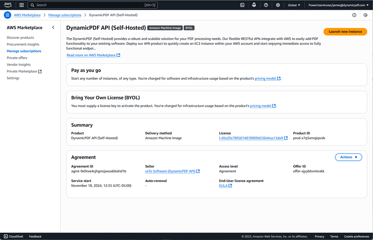Image resolution: width=373 pixels, height=240 pixels.
Task: Open Private Marketplace in sidebar
Action: click(x=22, y=71)
